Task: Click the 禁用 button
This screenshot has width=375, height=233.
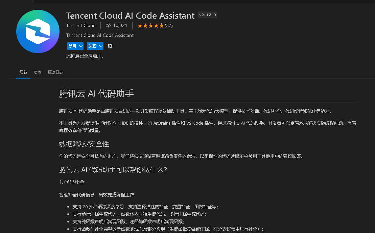Action: (x=72, y=46)
